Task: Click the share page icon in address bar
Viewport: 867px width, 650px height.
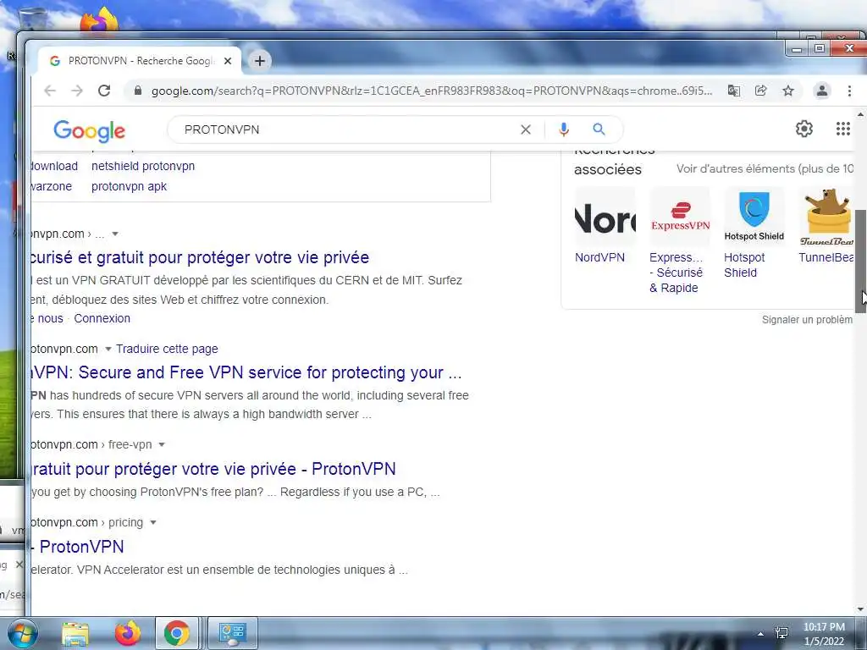Action: click(761, 91)
